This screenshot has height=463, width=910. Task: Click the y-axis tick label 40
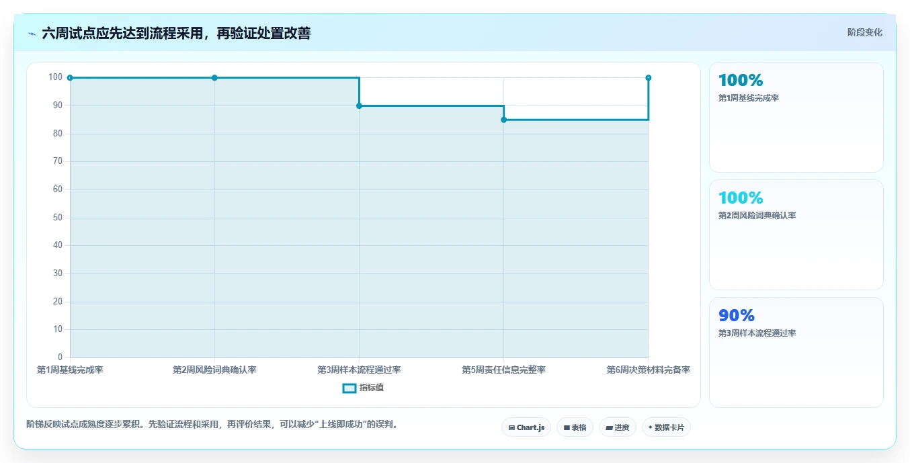[x=58, y=245]
